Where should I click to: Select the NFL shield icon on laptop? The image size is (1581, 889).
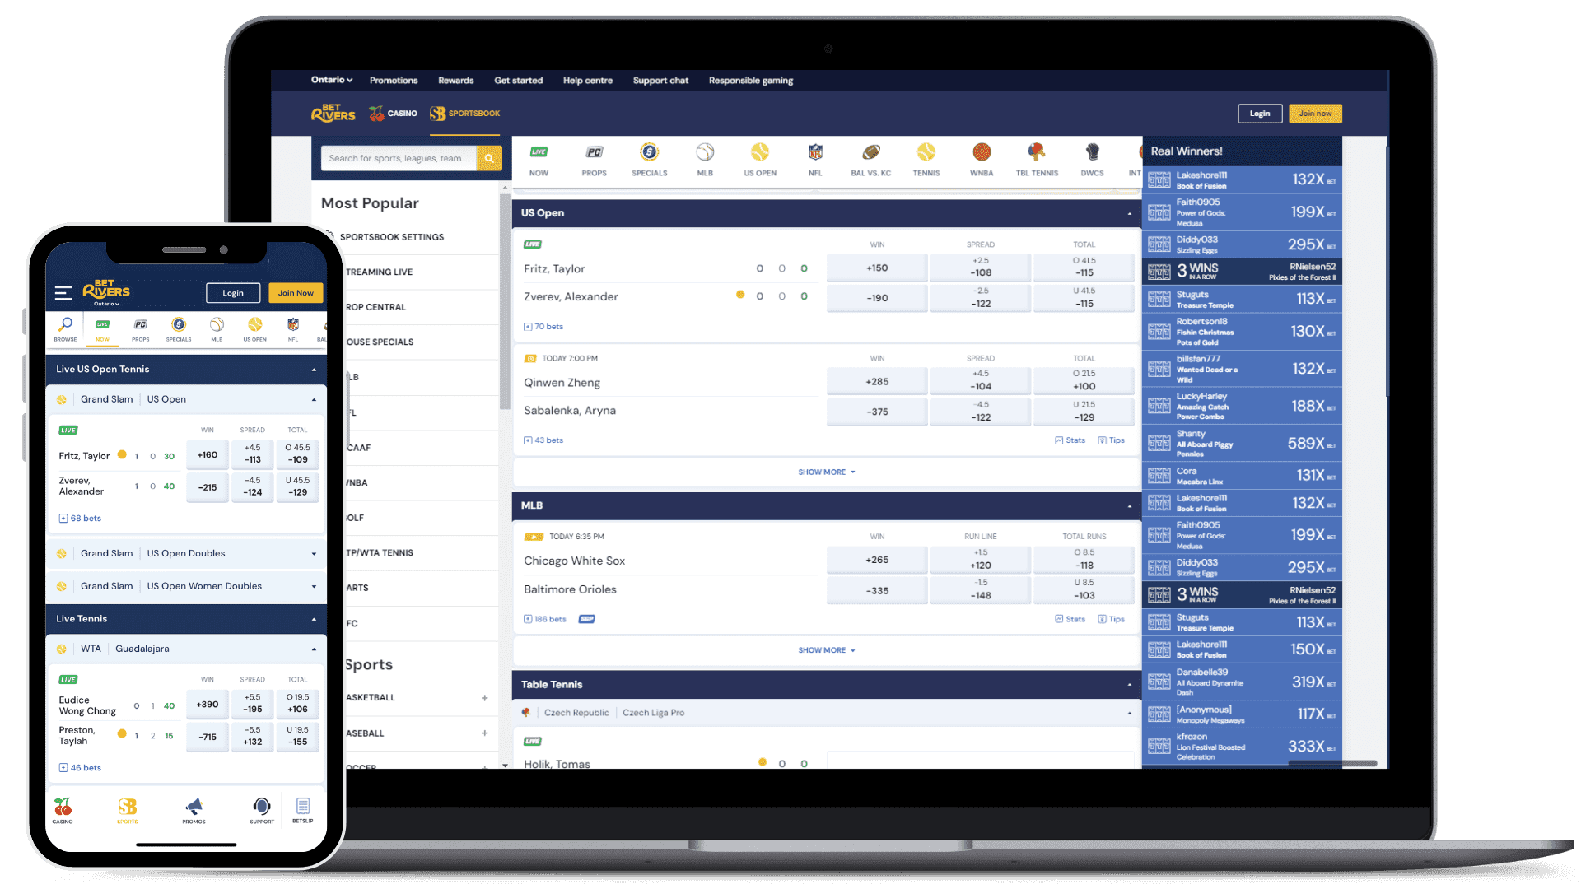[x=815, y=159]
